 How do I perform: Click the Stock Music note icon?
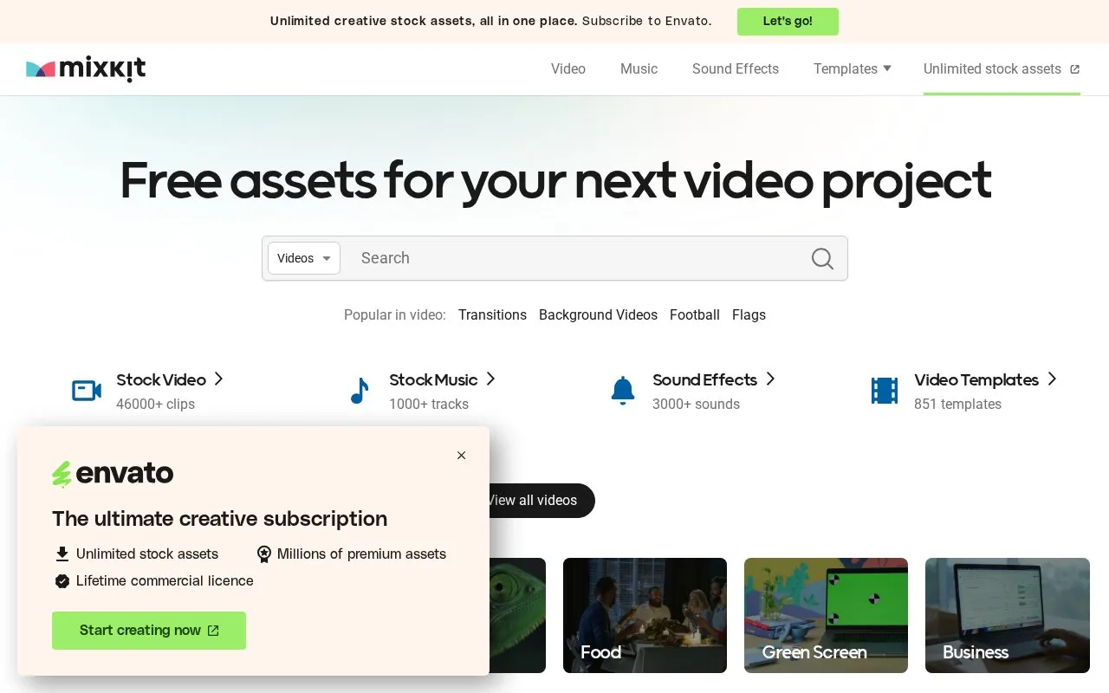[360, 391]
